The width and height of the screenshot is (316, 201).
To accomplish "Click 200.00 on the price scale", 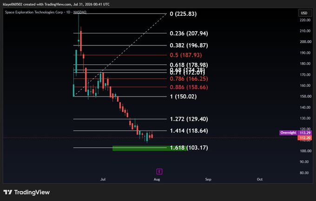I will tap(305, 42).
